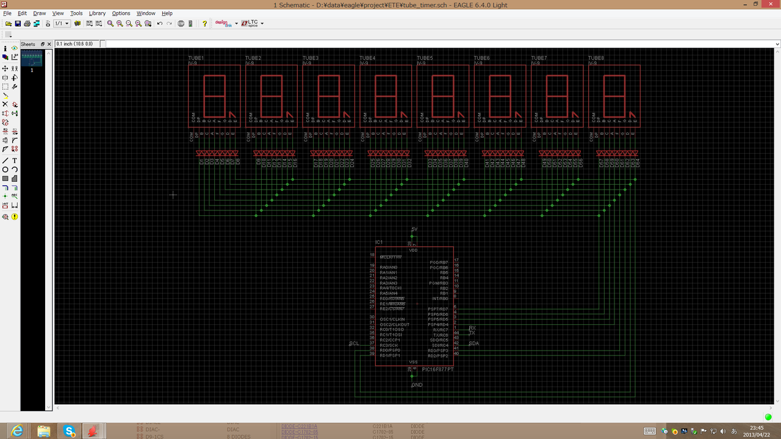The image size is (781, 439).
Task: Open Help with the question mark icon
Action: click(x=204, y=24)
